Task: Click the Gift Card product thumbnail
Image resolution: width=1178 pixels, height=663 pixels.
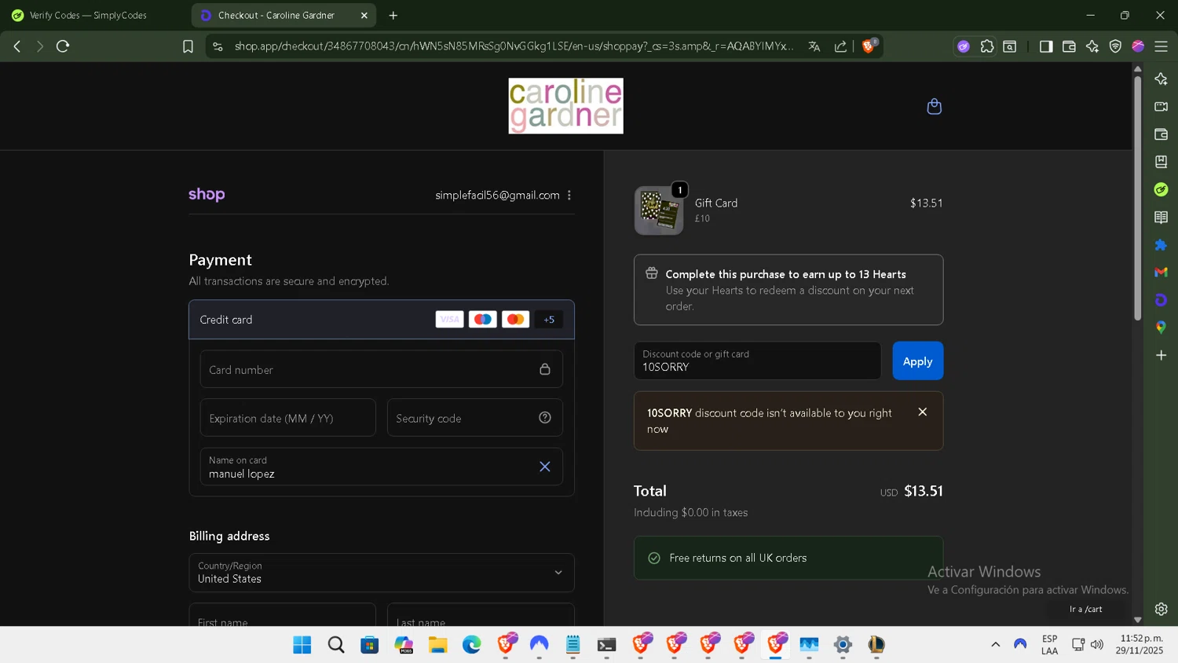Action: (x=659, y=211)
